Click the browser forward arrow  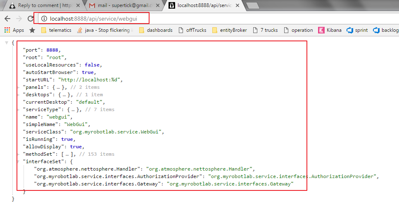(19, 19)
